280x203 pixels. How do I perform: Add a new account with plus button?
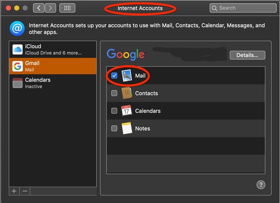(14, 191)
